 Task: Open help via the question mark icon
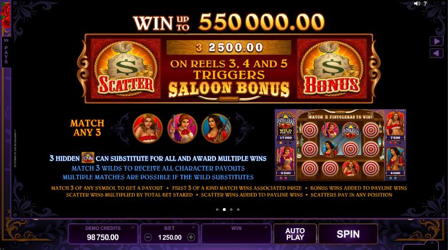425,3
